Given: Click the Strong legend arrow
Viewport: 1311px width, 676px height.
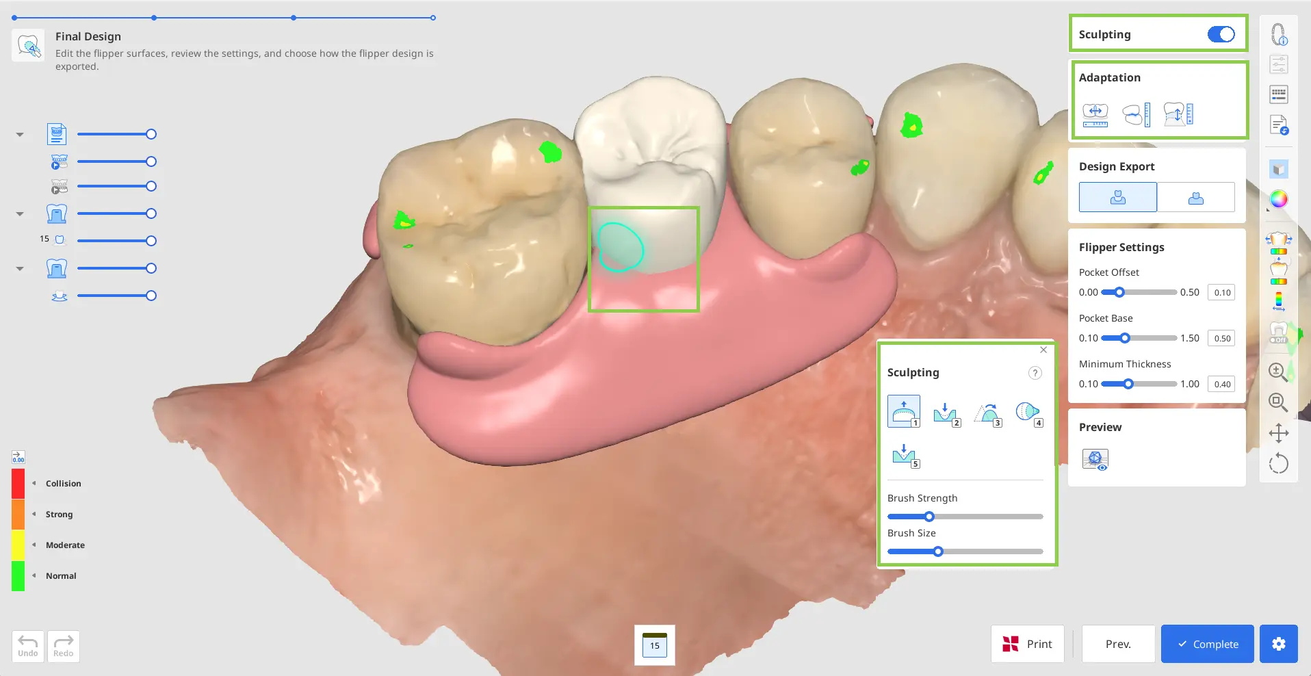Looking at the screenshot, I should (34, 514).
